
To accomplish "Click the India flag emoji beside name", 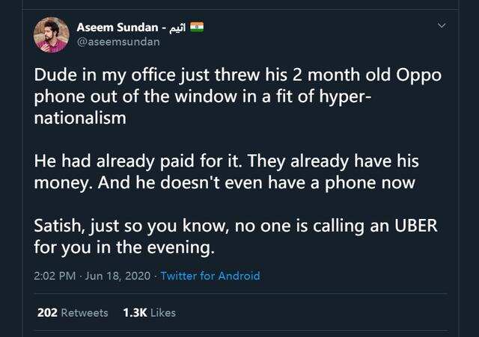I will pyautogui.click(x=197, y=27).
